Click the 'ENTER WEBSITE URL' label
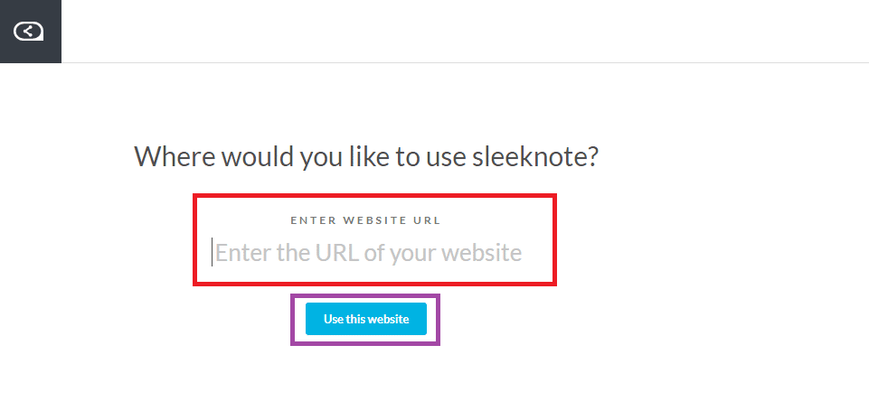 pyautogui.click(x=366, y=220)
